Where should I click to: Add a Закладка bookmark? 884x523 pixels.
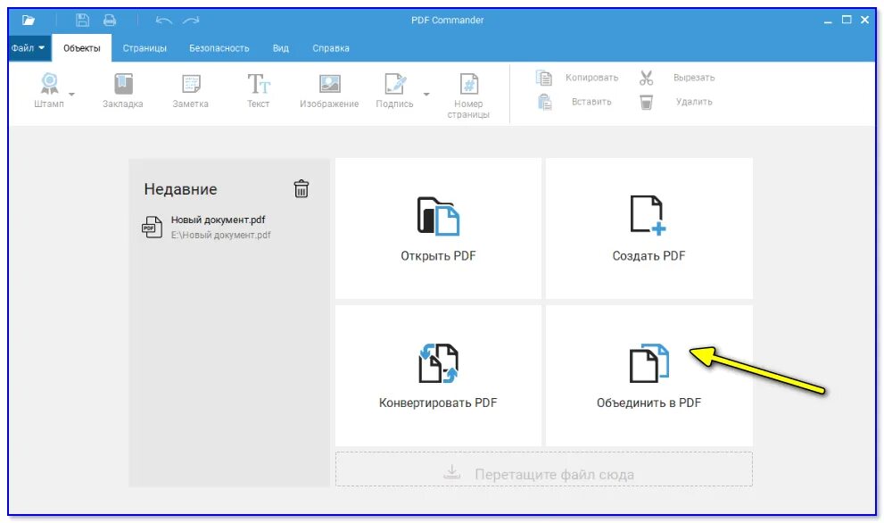pyautogui.click(x=123, y=90)
